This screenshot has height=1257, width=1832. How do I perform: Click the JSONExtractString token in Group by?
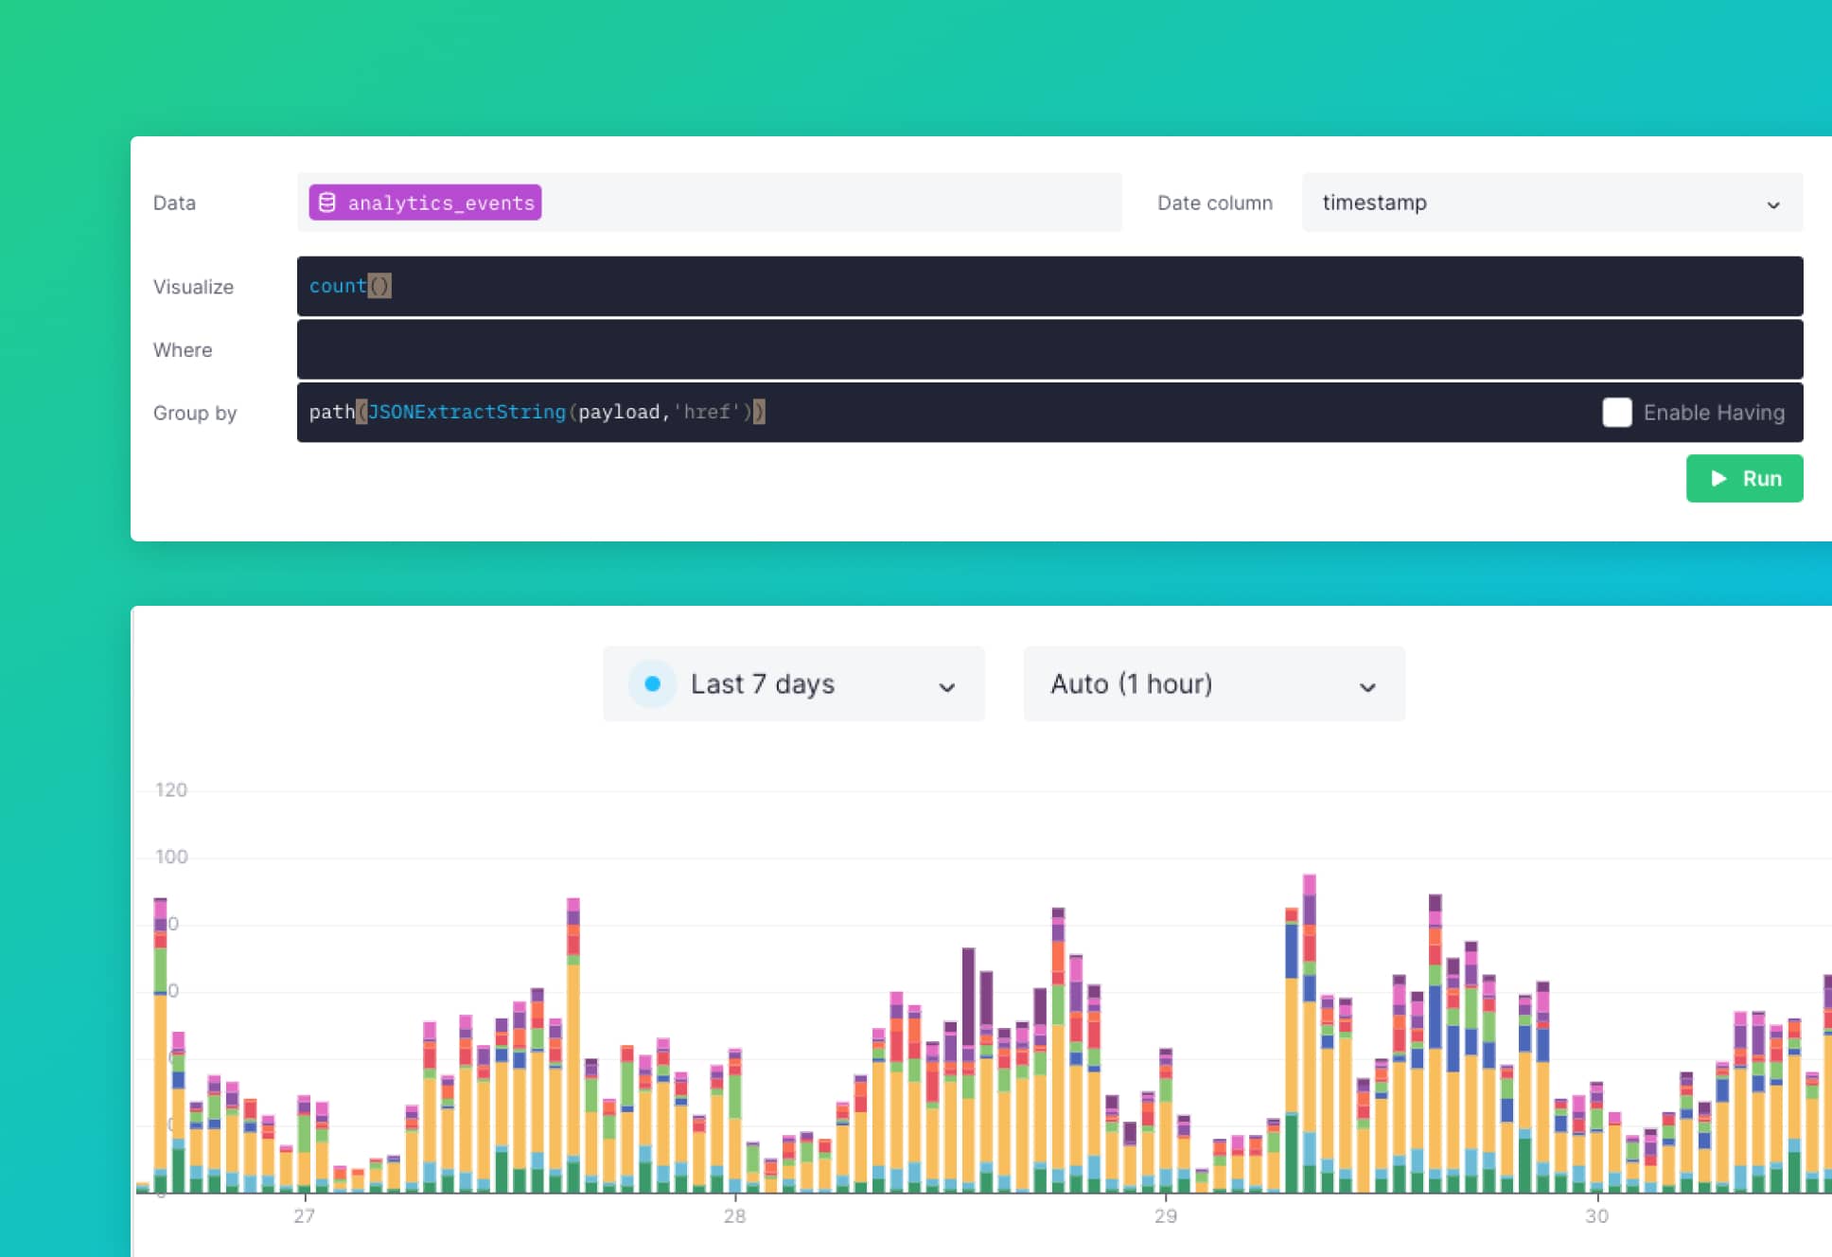[x=467, y=412]
